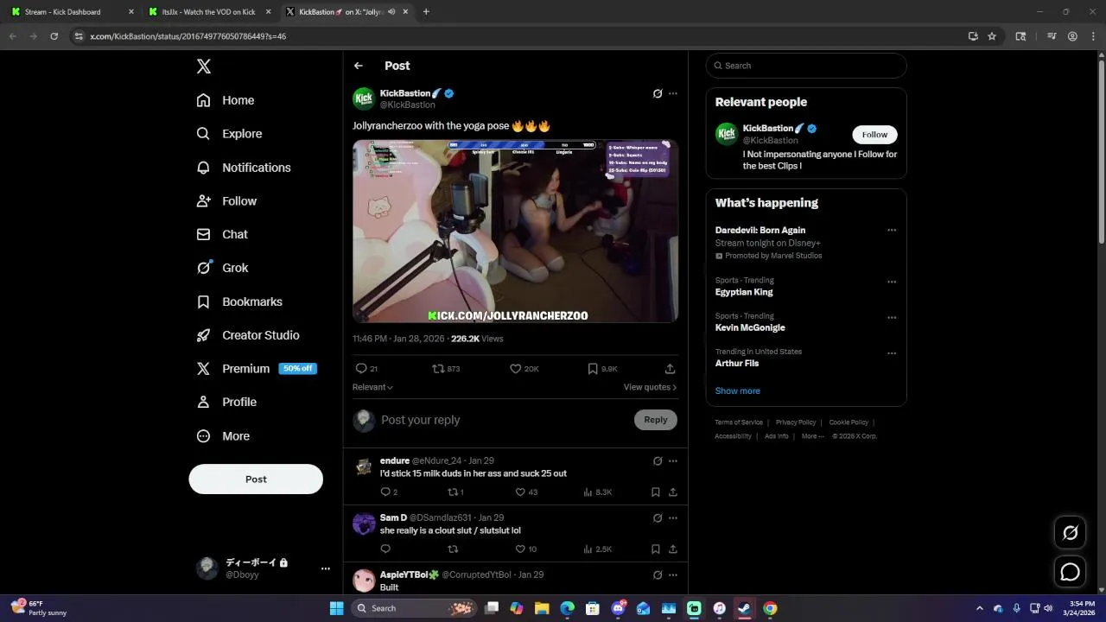Open Arthur Fils trending topic
1106x622 pixels.
(x=737, y=364)
